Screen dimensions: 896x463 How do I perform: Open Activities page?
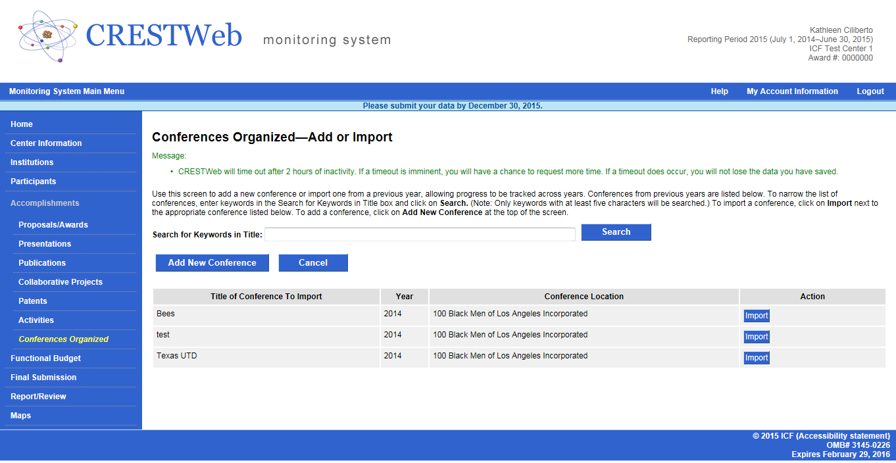[x=36, y=320]
